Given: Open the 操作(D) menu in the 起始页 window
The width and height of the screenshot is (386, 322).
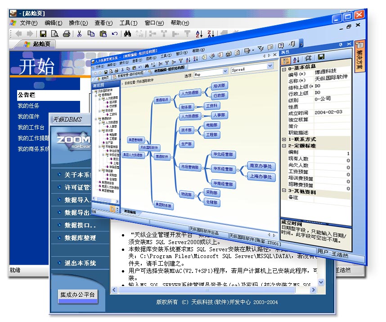Looking at the screenshot, I should (78, 23).
